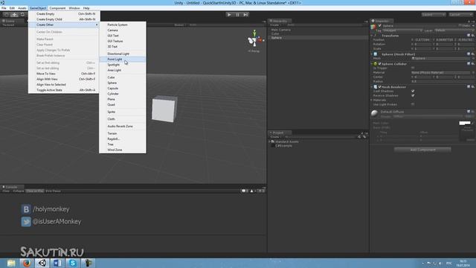Screen dimensions: 476x268
Task: Open File Explorer from the taskbar
Action: pyautogui.click(x=11, y=263)
